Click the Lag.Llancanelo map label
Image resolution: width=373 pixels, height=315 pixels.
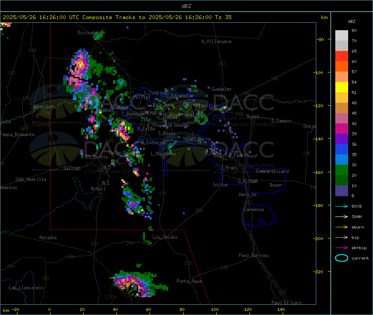[x=26, y=288]
